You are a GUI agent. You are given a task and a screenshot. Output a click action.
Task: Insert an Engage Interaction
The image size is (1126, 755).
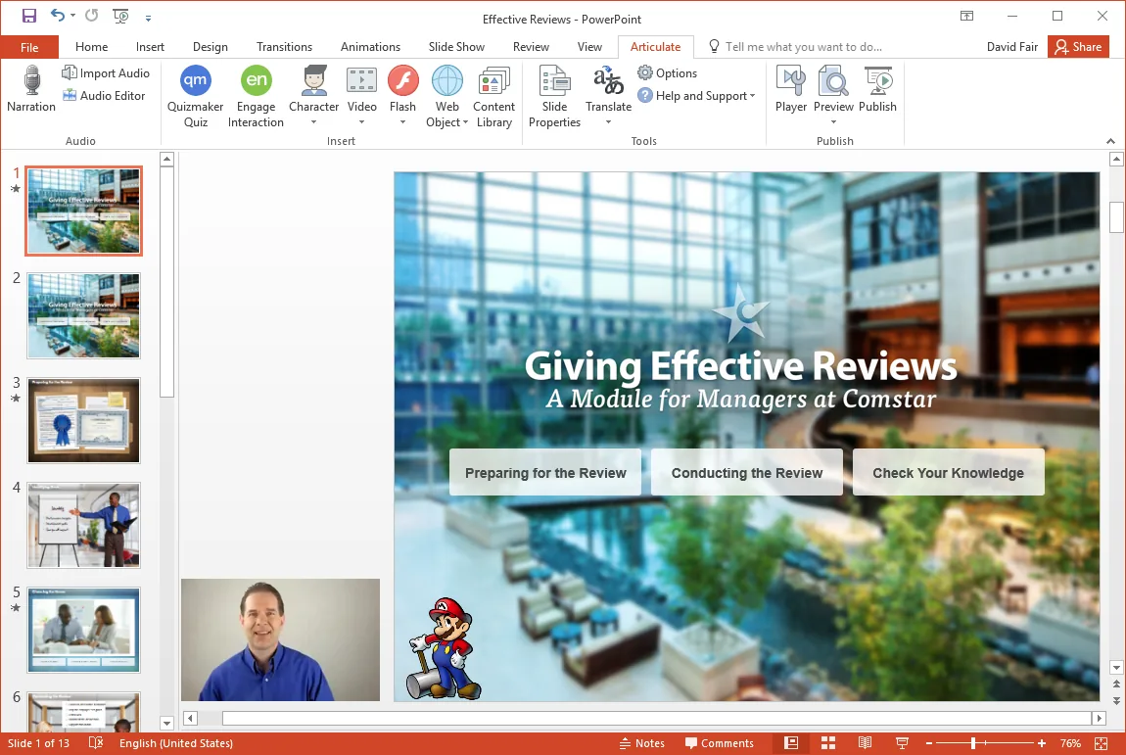pyautogui.click(x=256, y=97)
